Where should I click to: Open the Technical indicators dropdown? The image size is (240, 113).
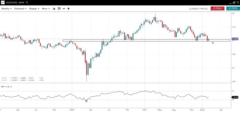(20, 9)
